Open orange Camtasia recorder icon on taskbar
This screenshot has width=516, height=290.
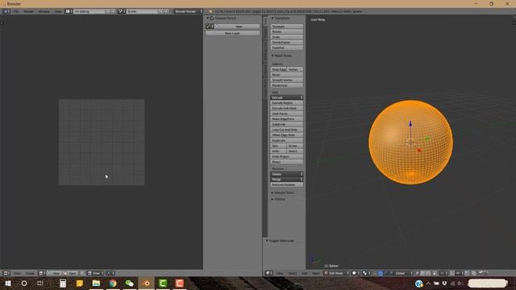tap(179, 283)
